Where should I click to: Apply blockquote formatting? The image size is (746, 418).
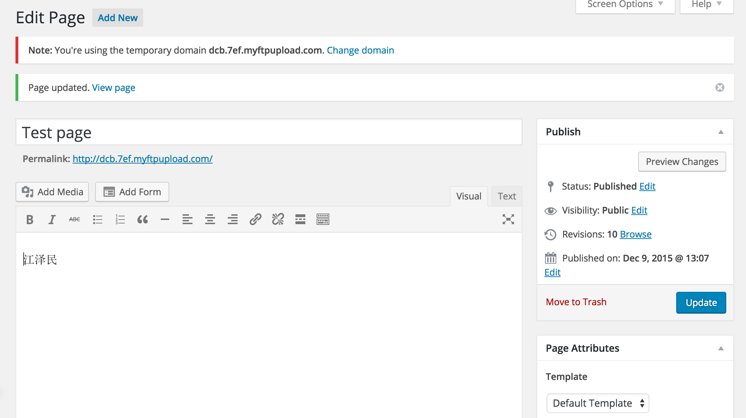pyautogui.click(x=142, y=220)
